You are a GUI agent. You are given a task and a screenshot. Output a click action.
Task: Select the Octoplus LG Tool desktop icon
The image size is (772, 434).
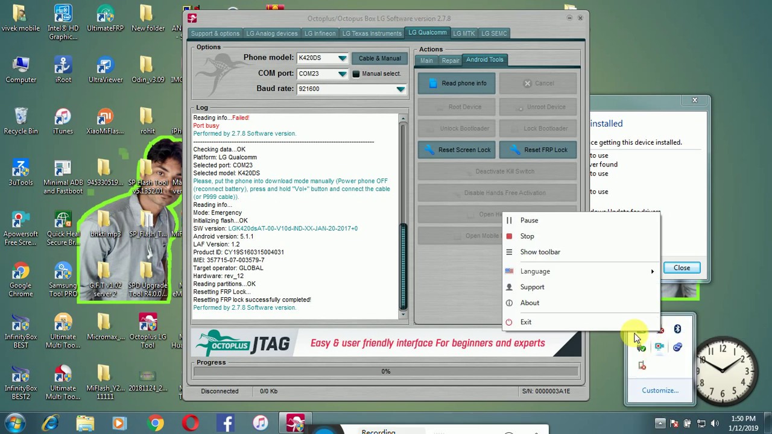(148, 331)
